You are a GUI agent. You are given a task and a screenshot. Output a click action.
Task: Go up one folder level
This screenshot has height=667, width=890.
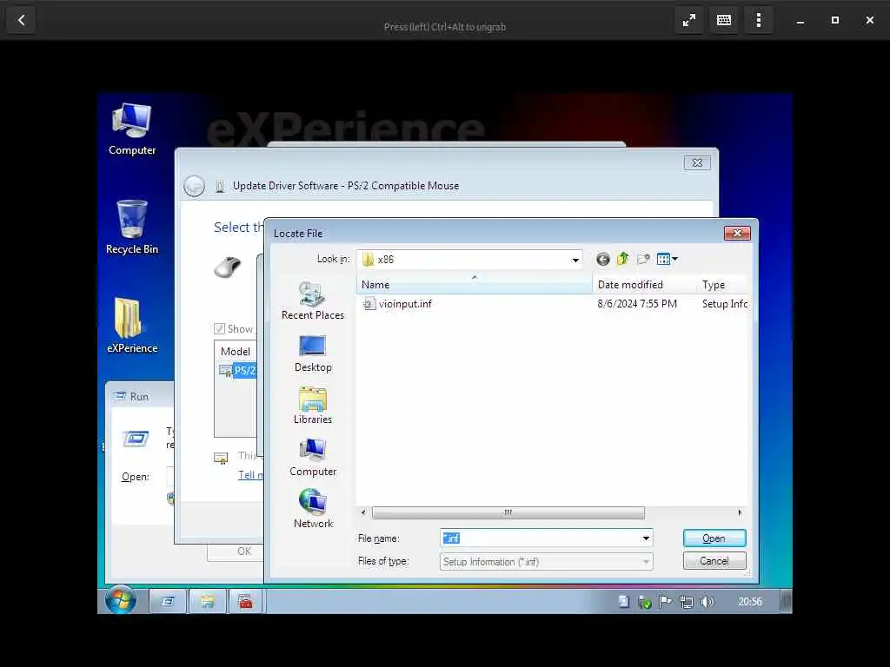point(622,259)
